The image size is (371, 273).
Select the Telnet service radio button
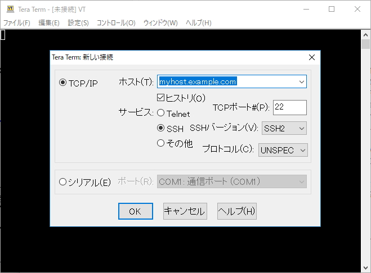coord(161,113)
